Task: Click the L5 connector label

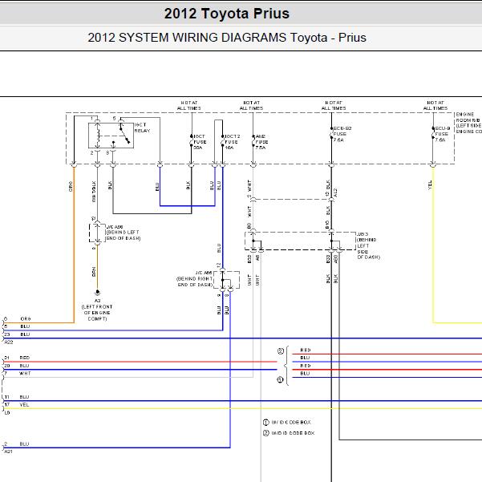Action: (7, 413)
